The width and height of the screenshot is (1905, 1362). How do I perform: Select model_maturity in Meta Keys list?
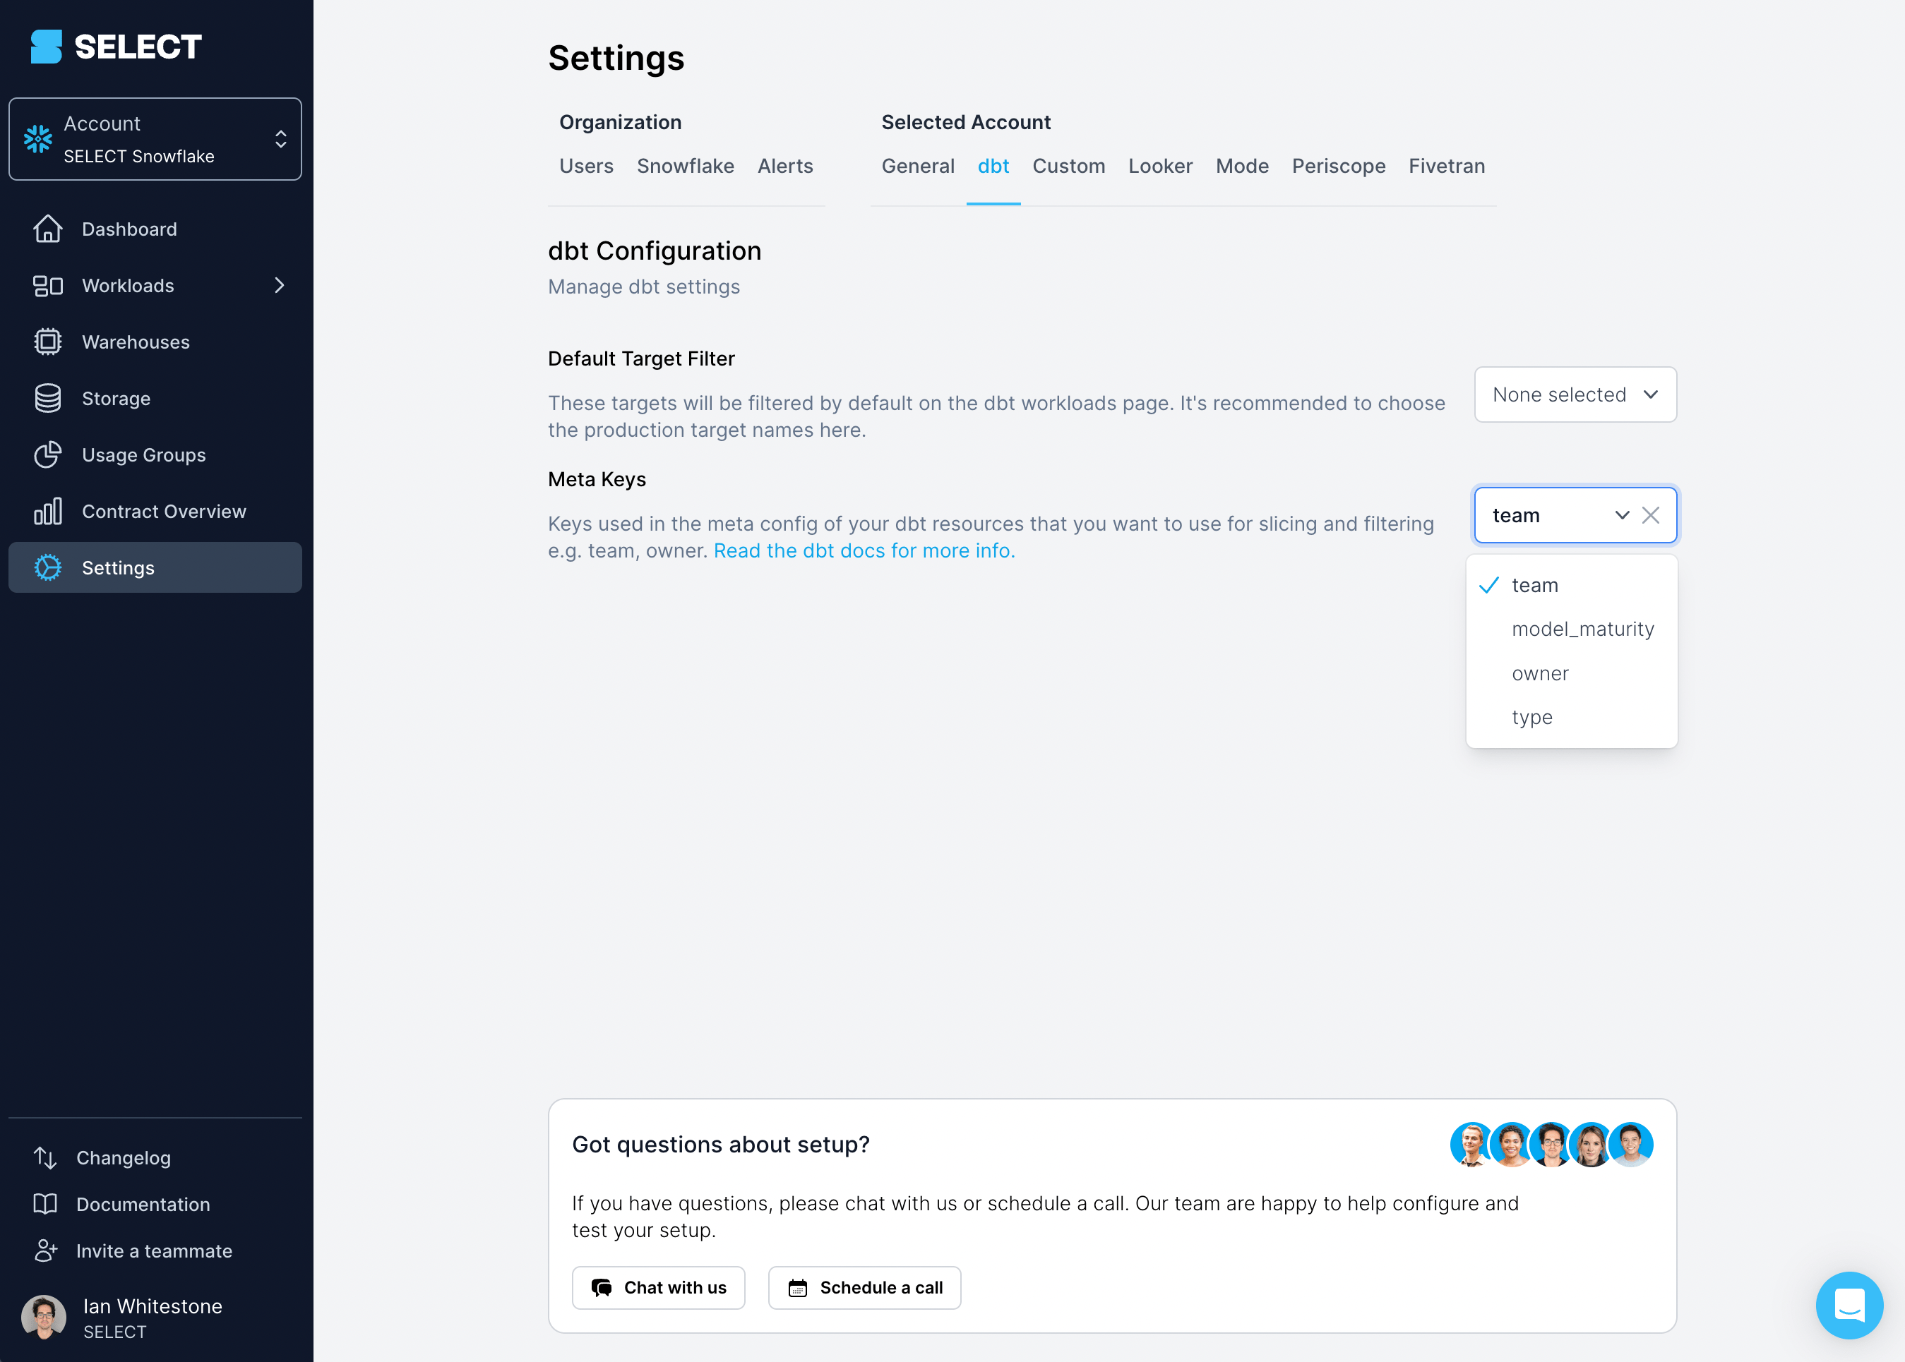point(1582,629)
